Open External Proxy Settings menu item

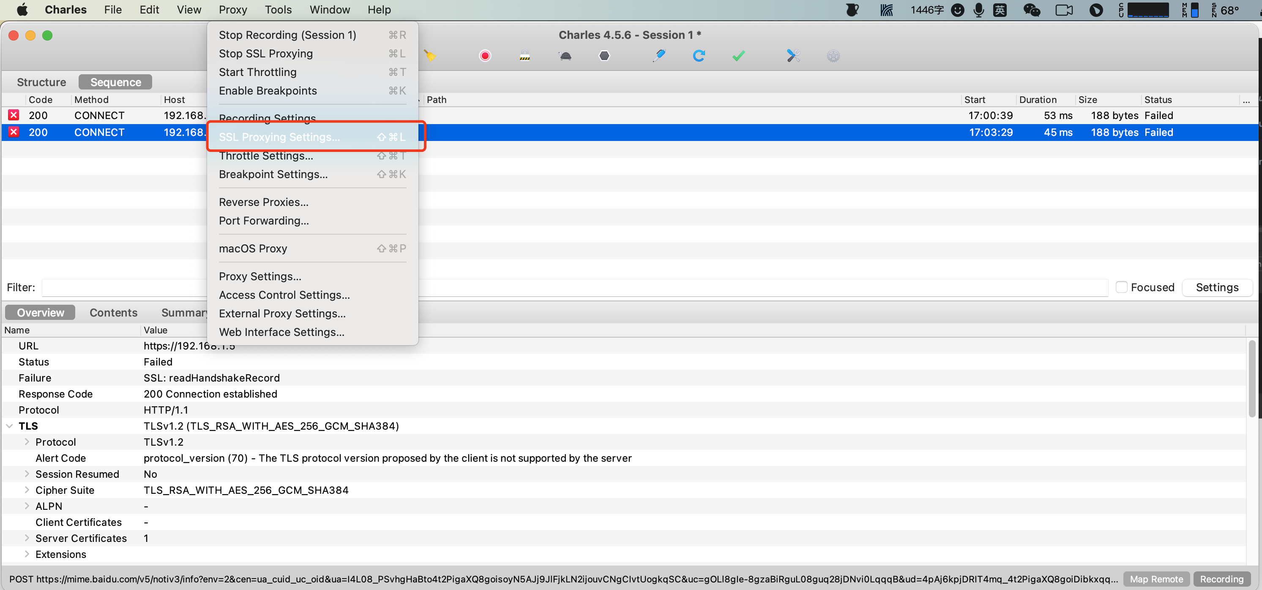point(313,314)
